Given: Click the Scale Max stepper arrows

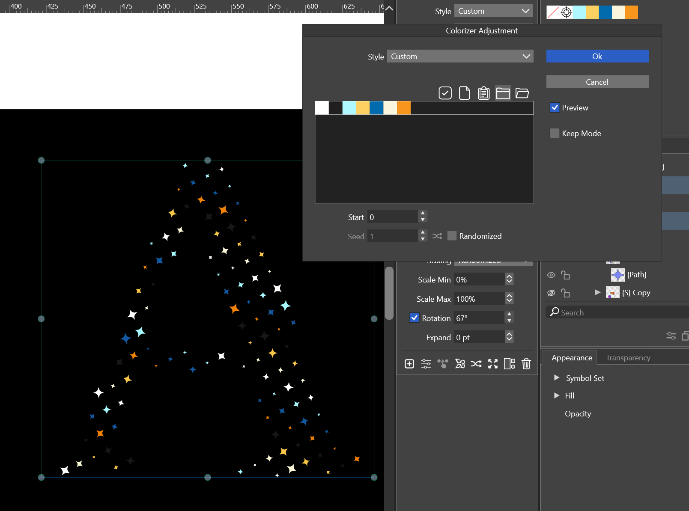Looking at the screenshot, I should coord(509,298).
